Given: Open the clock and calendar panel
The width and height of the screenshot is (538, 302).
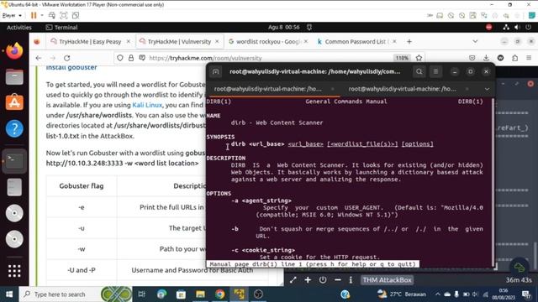Looking at the screenshot, I should (283, 27).
